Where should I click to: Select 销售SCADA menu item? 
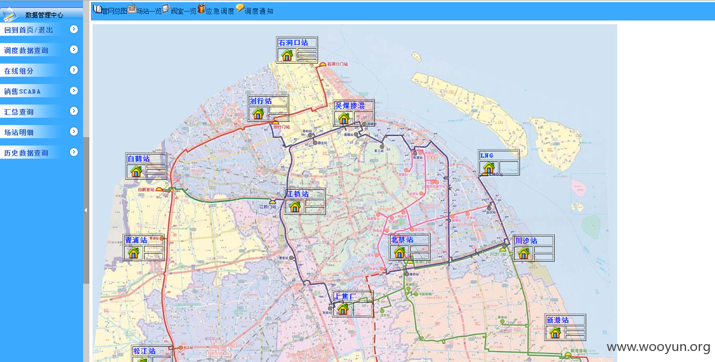pos(23,91)
